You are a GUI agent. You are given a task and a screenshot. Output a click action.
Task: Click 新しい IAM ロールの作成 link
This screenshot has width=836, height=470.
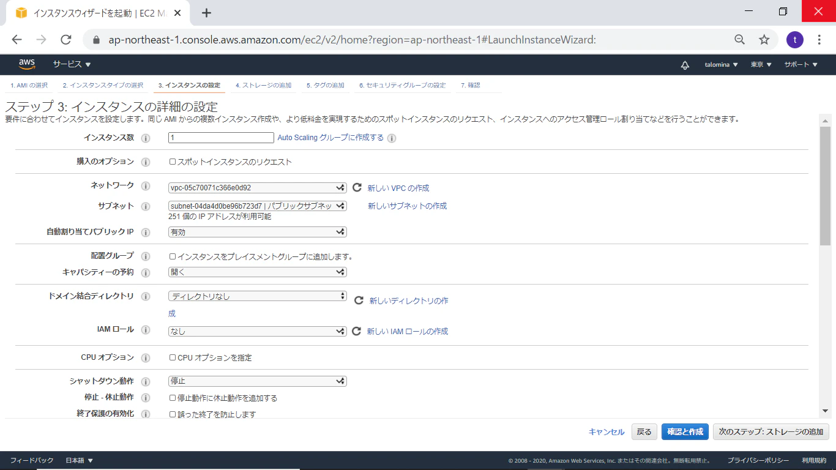[407, 331]
